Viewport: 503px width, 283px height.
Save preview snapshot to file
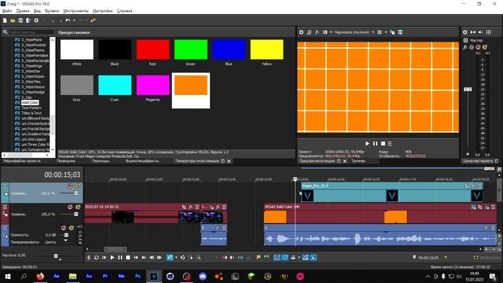click(400, 32)
